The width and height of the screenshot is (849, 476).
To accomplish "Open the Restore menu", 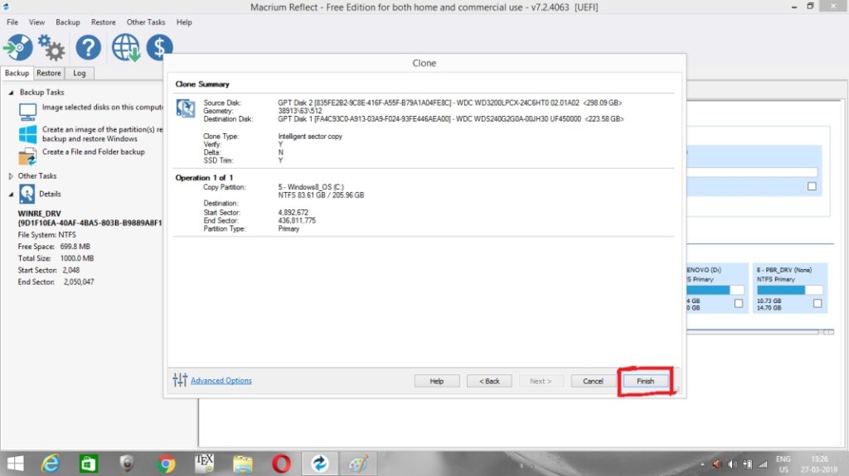I will click(104, 22).
